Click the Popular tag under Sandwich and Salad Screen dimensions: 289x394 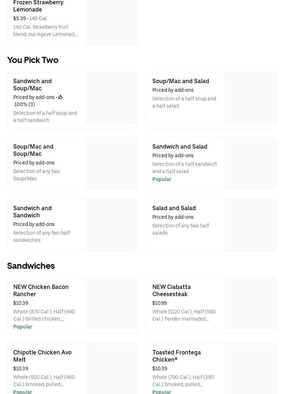coord(162,179)
